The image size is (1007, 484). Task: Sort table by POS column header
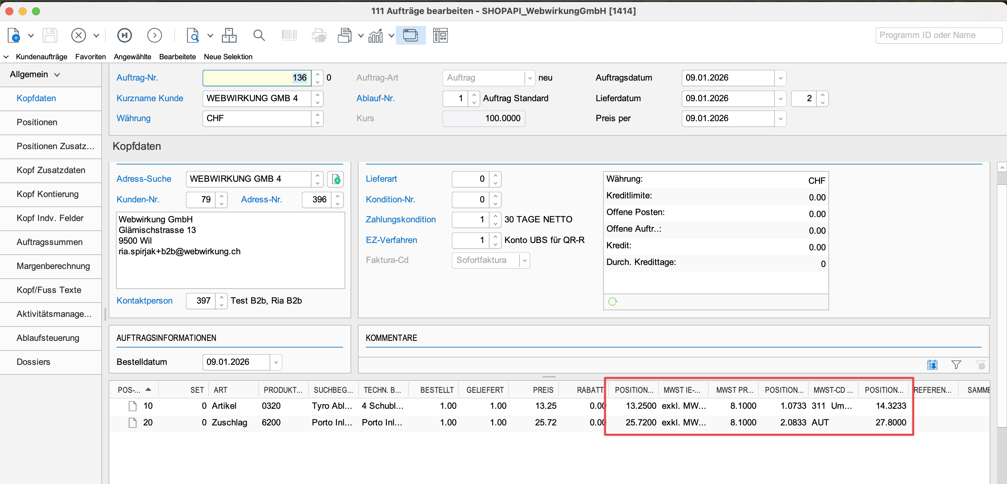tap(129, 390)
